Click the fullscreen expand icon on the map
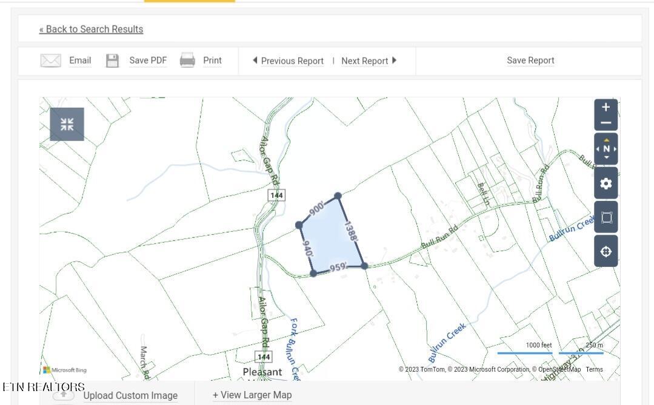 tap(67, 123)
